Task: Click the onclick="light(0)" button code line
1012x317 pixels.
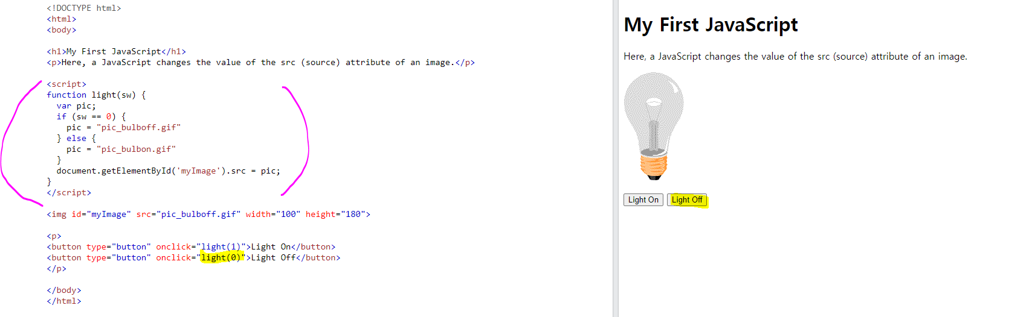Action: 193,257
